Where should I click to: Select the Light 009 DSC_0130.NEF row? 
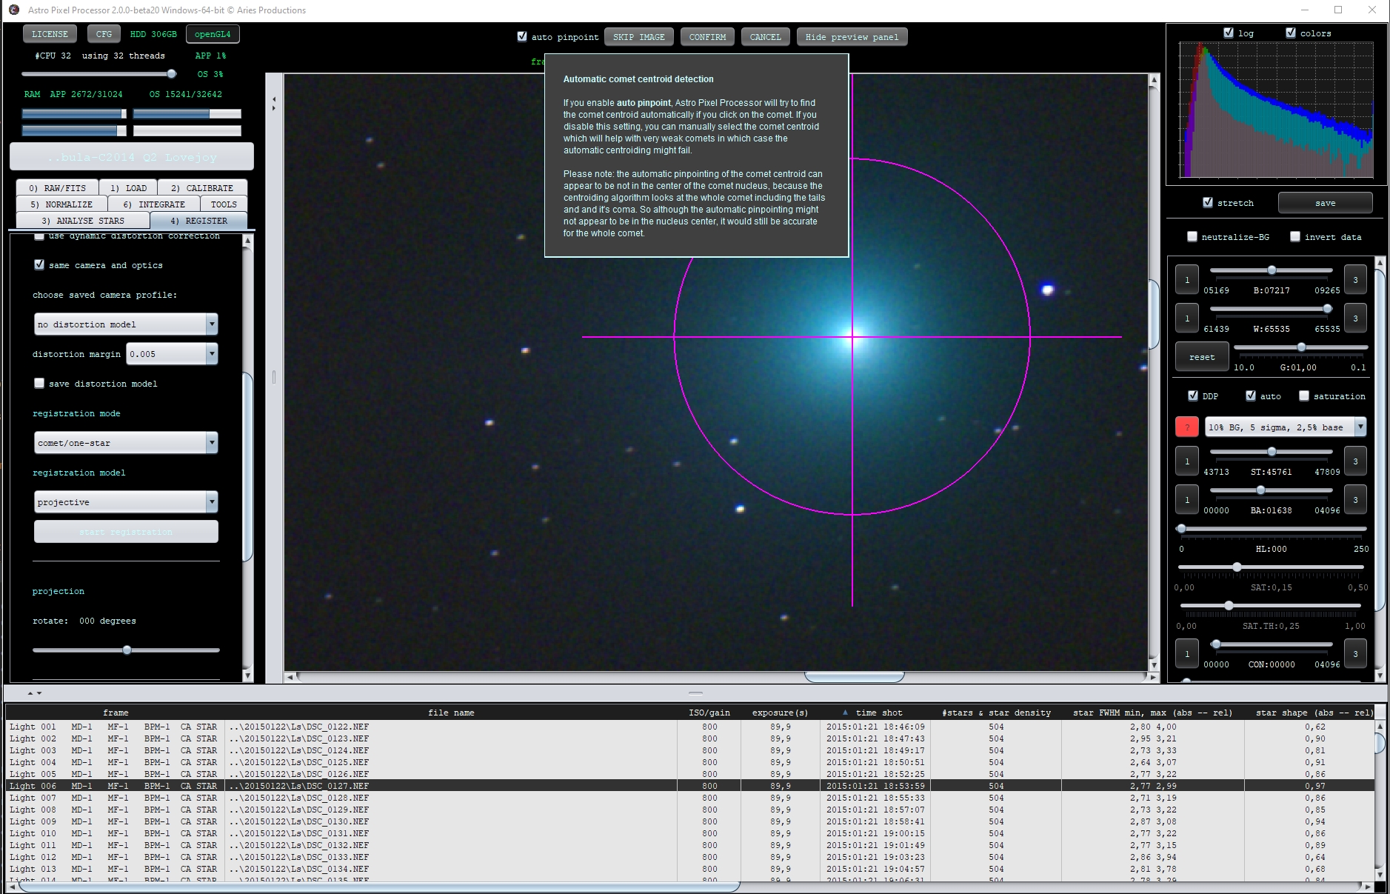[x=689, y=821]
